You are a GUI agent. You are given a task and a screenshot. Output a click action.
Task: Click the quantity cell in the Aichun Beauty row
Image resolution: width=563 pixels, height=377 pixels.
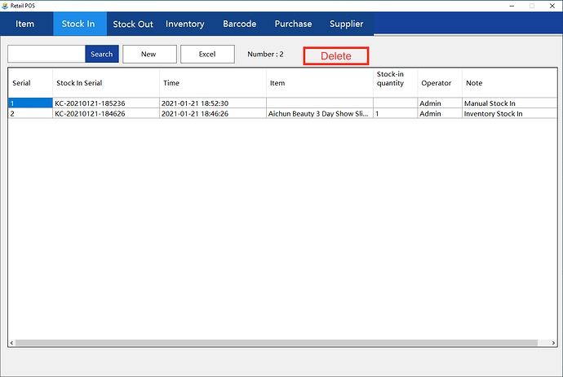[395, 114]
